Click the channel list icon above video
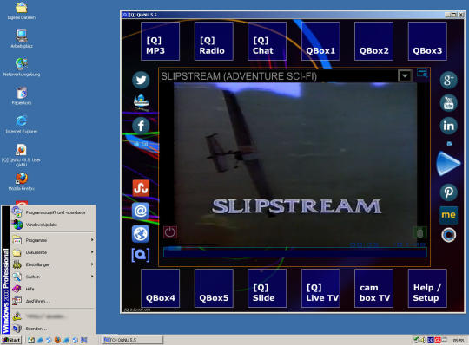The height and width of the screenshot is (345, 469). 422,74
